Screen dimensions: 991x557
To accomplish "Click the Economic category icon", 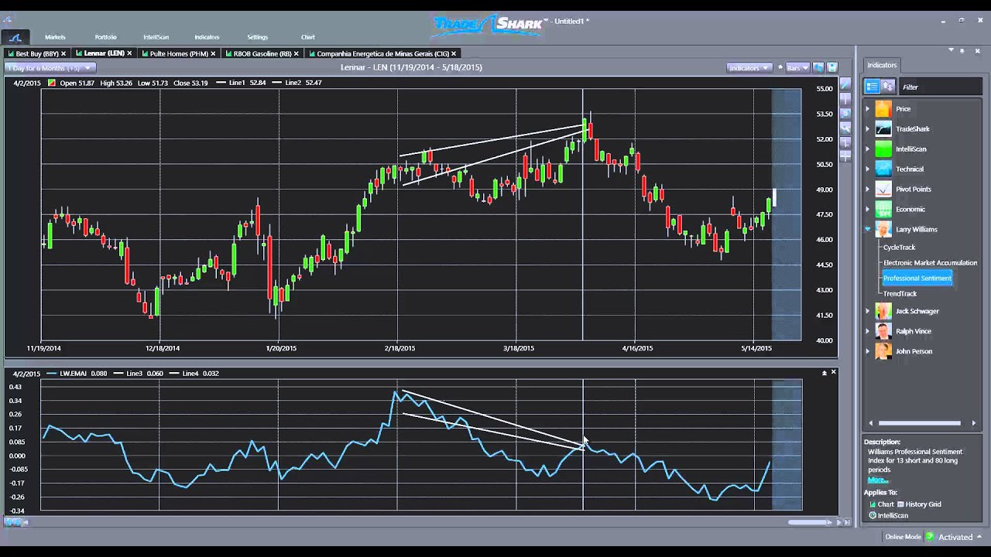I will (883, 209).
